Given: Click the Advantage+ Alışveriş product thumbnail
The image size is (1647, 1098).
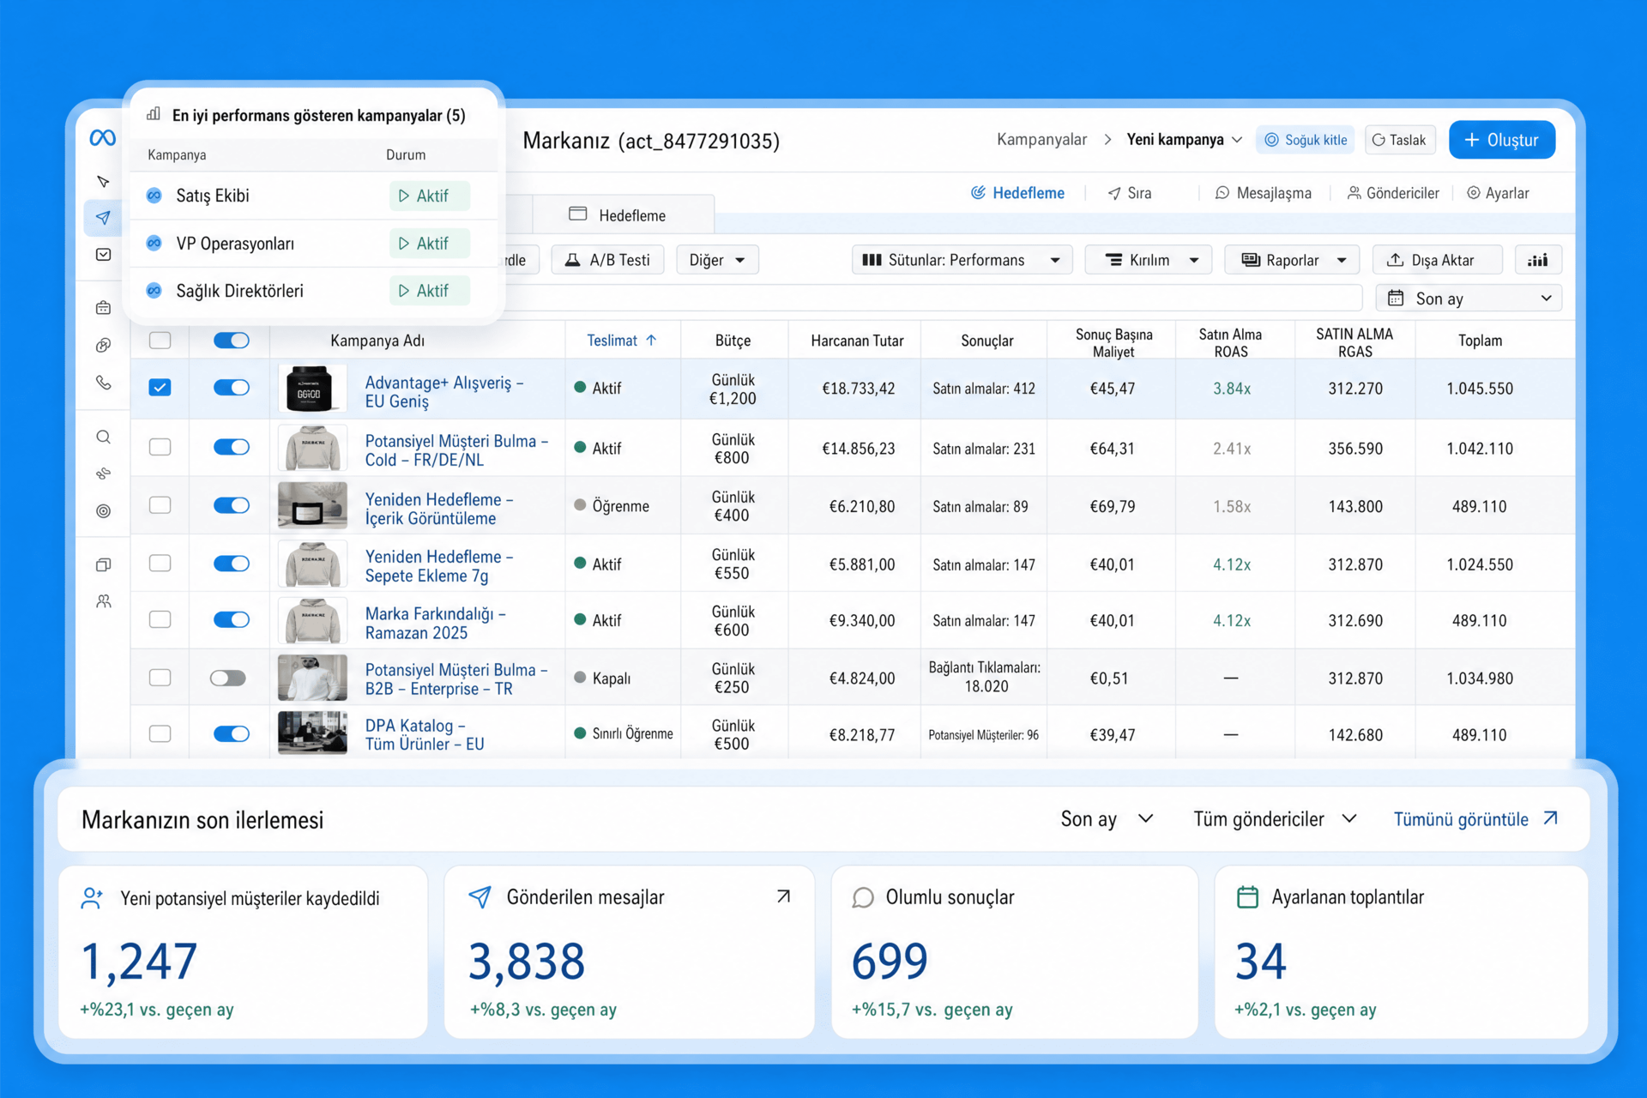Looking at the screenshot, I should [x=312, y=389].
